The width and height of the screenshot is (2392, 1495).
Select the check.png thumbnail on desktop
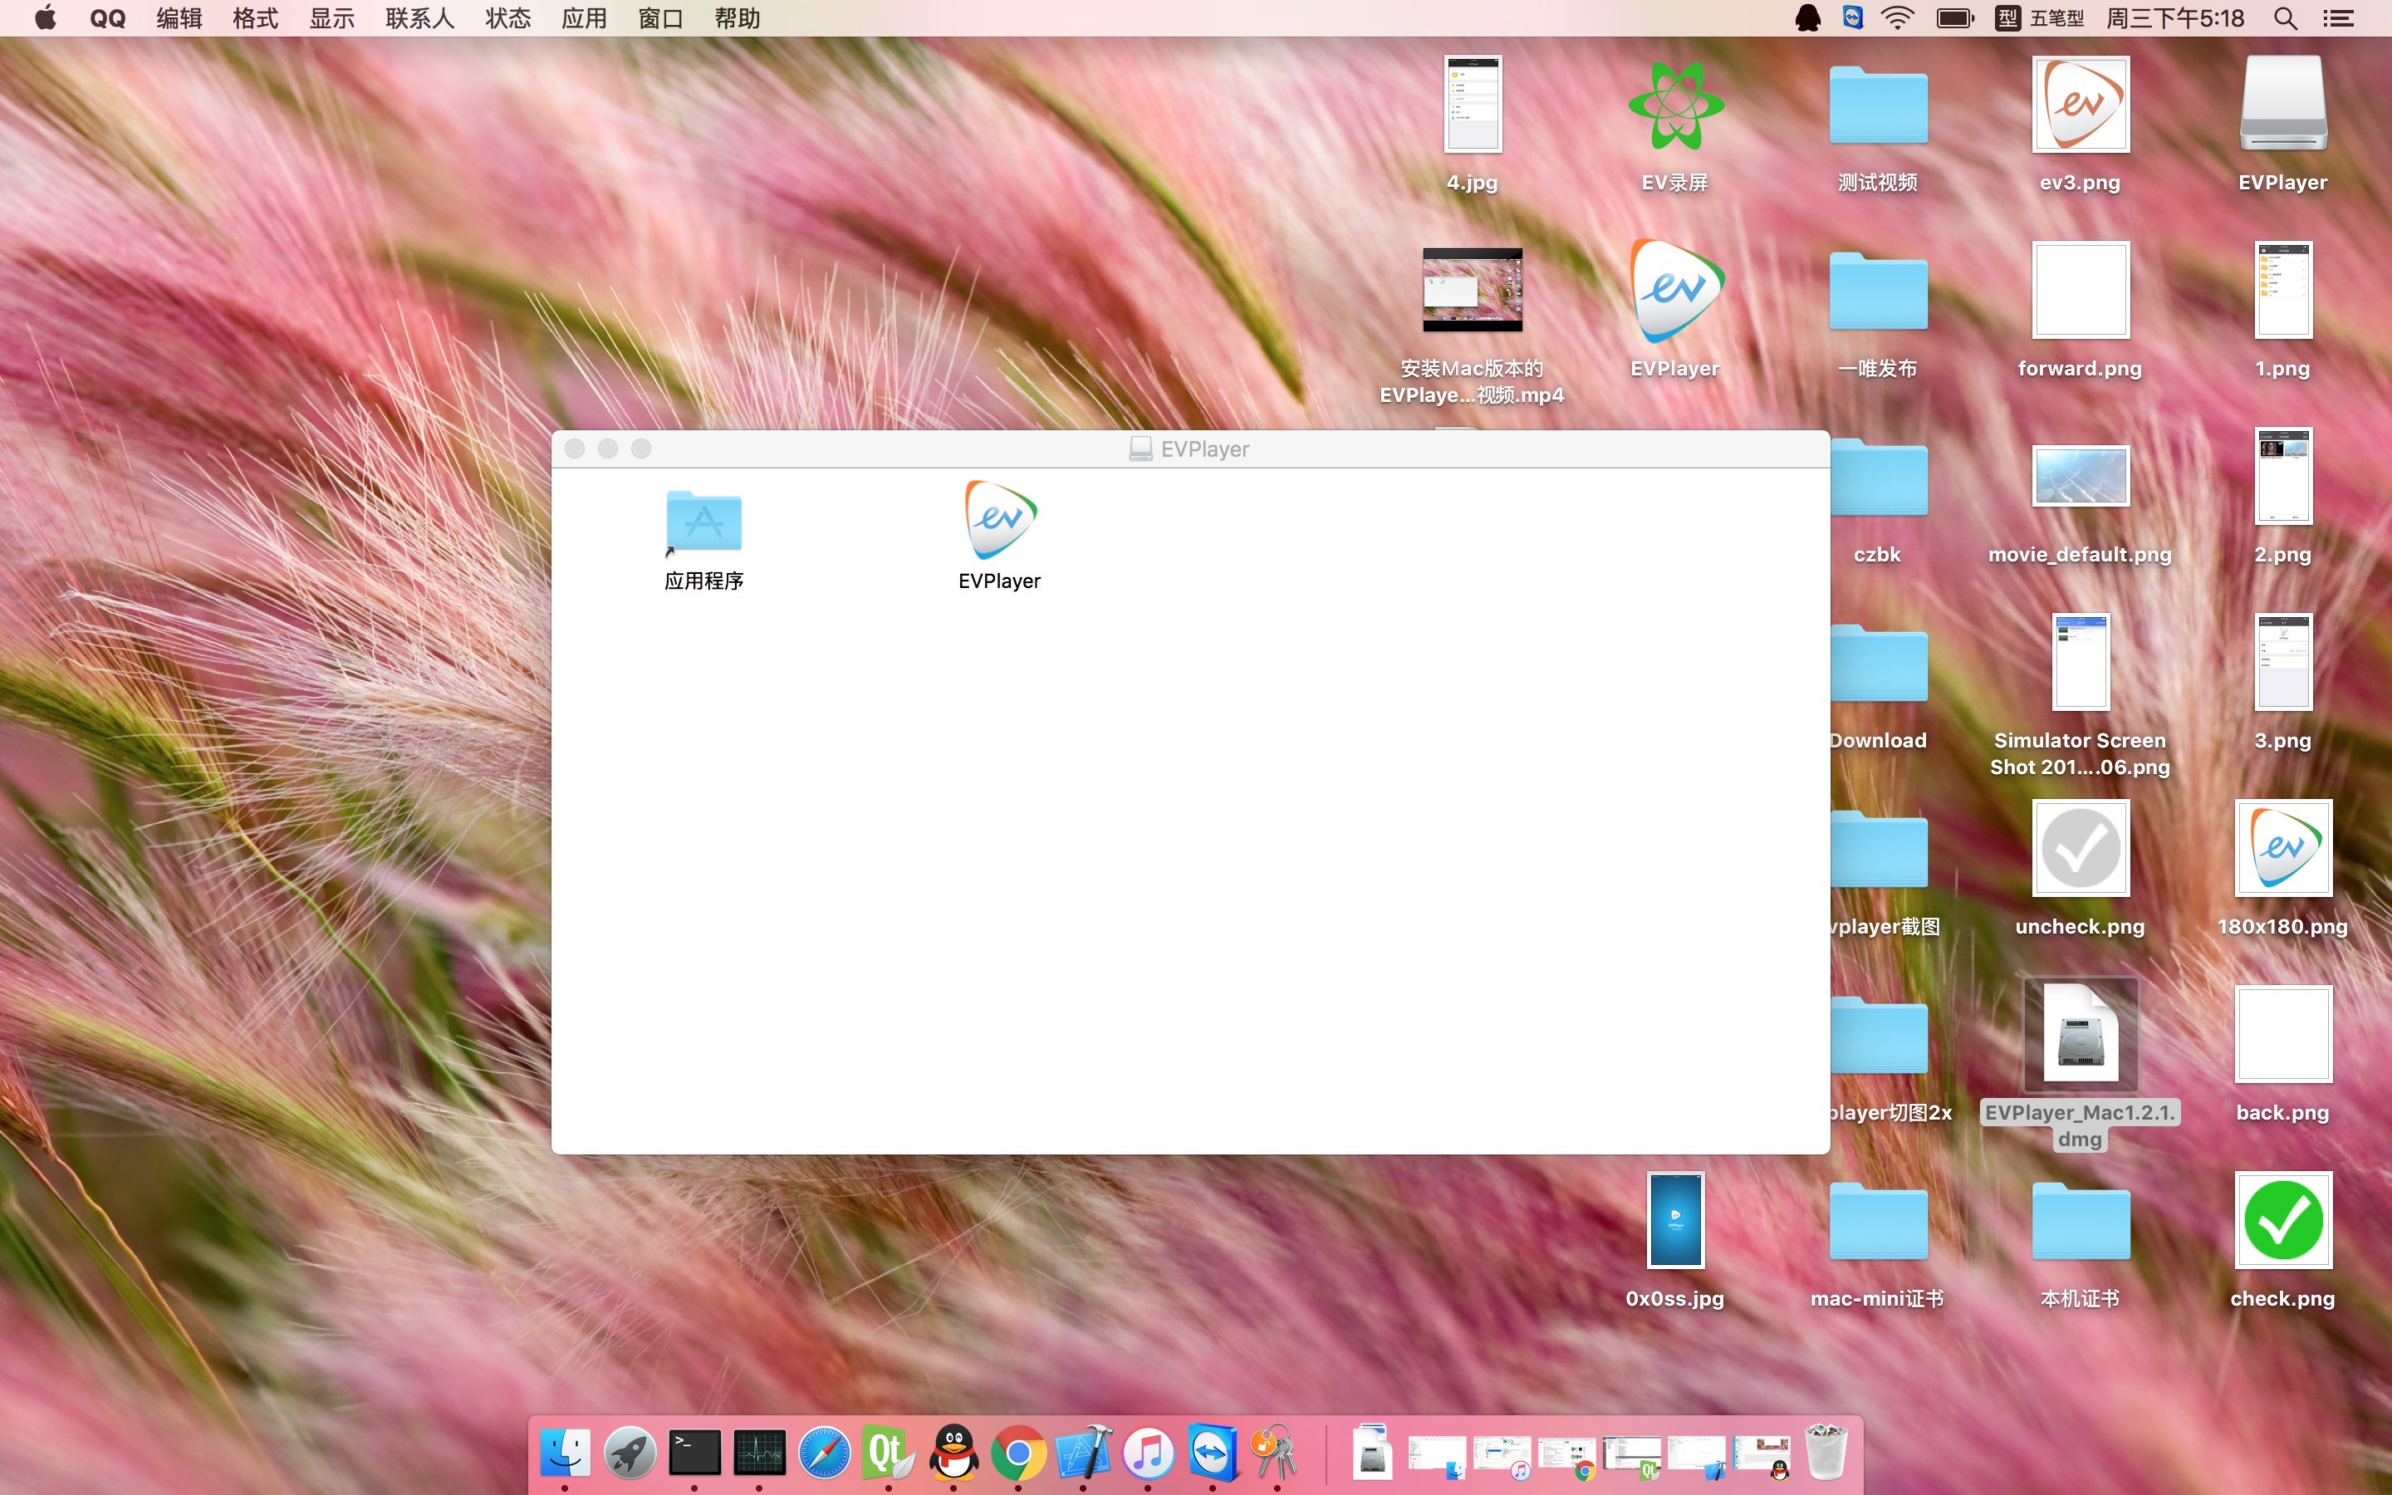coord(2282,1222)
